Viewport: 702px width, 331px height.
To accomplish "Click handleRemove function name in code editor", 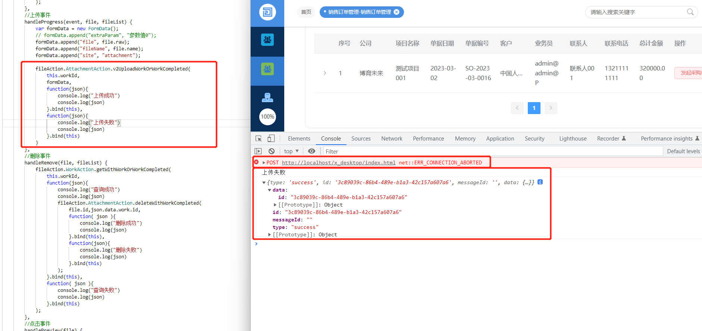I will 41,163.
